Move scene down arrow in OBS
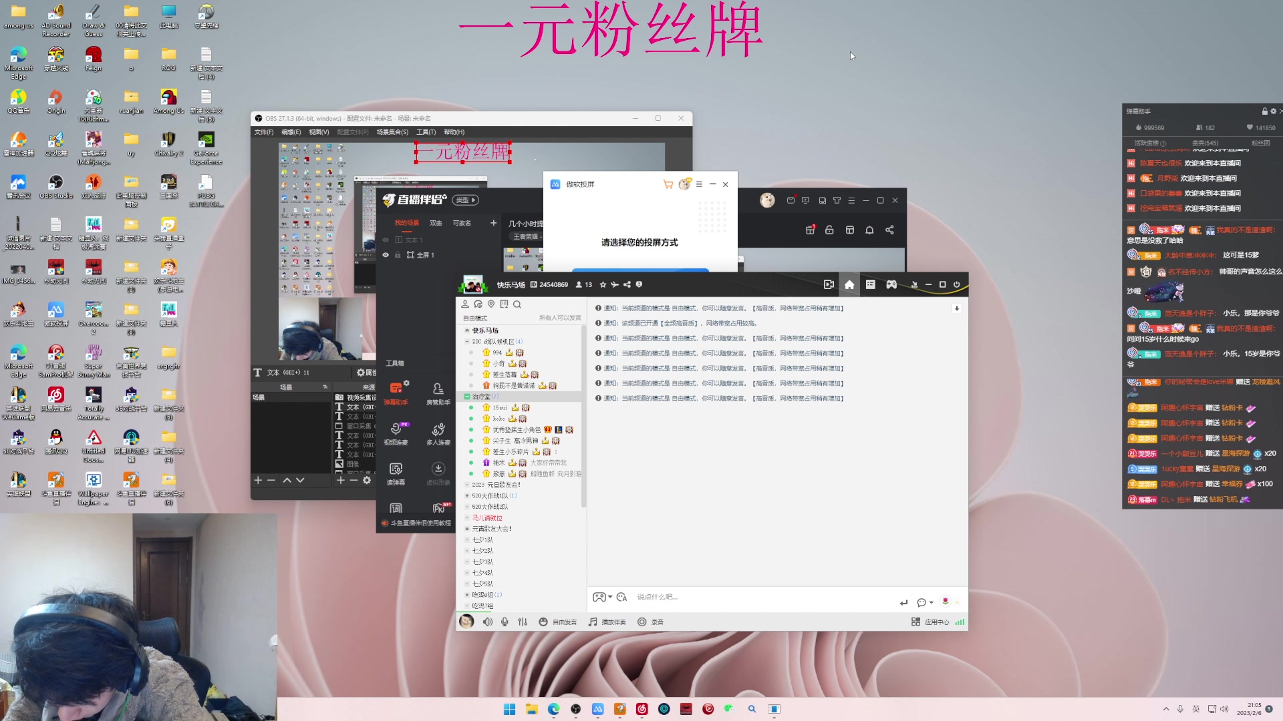The height and width of the screenshot is (721, 1283). 300,480
